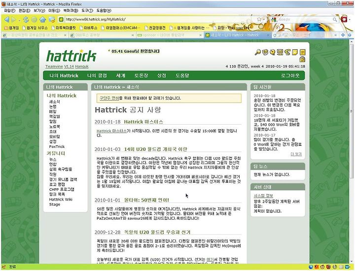Open the address bar dropdown arrow by the star
Viewport: 355px width, 271px height.
click(264, 20)
